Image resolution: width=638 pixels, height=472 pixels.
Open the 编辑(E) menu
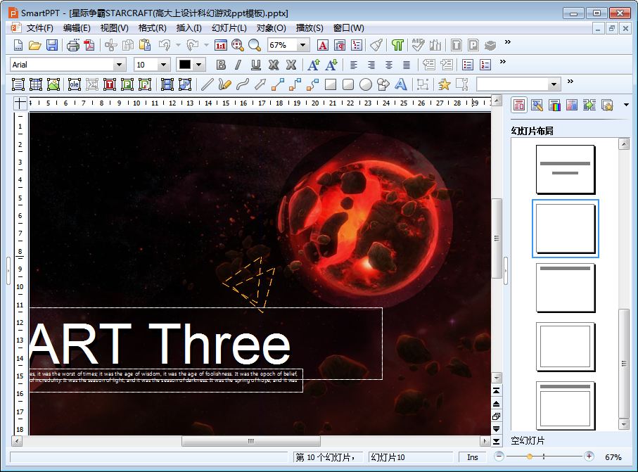click(77, 28)
